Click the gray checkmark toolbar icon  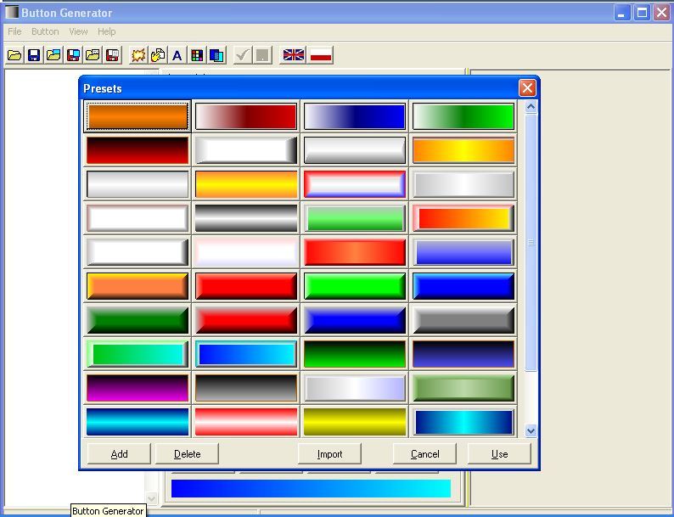pyautogui.click(x=243, y=55)
